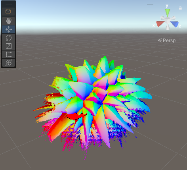
Task: Toggle the Persp projection label
Action: click(166, 41)
